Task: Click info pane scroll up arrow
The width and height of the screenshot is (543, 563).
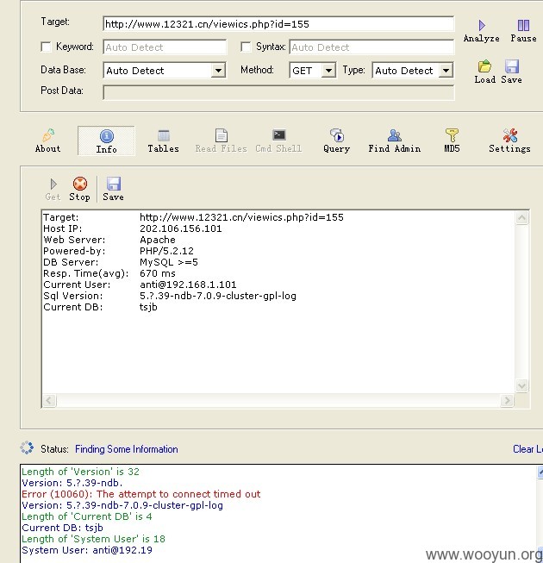Action: pyautogui.click(x=521, y=217)
